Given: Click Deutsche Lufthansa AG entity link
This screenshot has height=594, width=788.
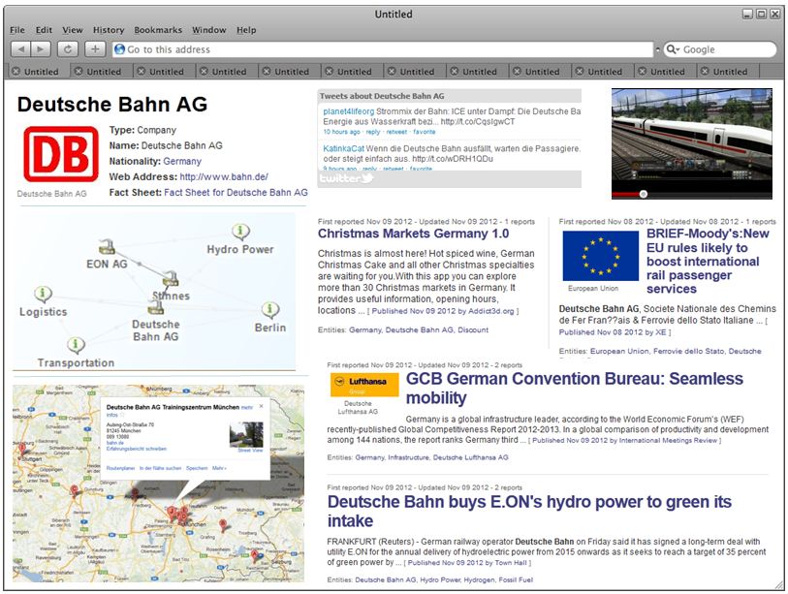Looking at the screenshot, I should tap(471, 457).
